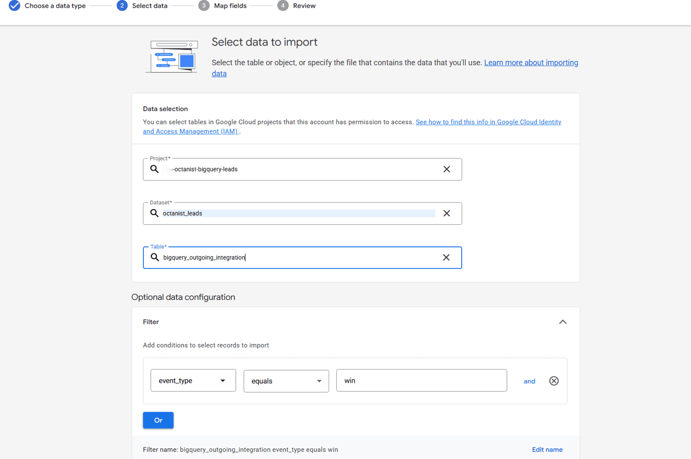This screenshot has height=459, width=691.
Task: Go to Map fields step
Action: pyautogui.click(x=230, y=6)
